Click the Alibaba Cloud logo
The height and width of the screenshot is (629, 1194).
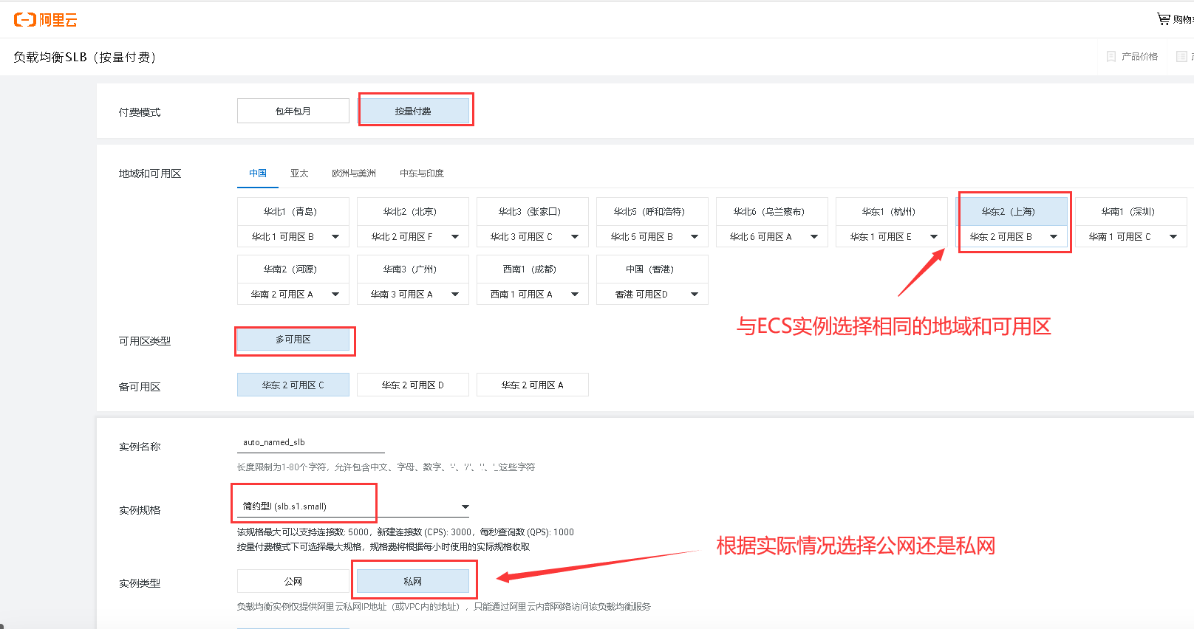tap(46, 20)
